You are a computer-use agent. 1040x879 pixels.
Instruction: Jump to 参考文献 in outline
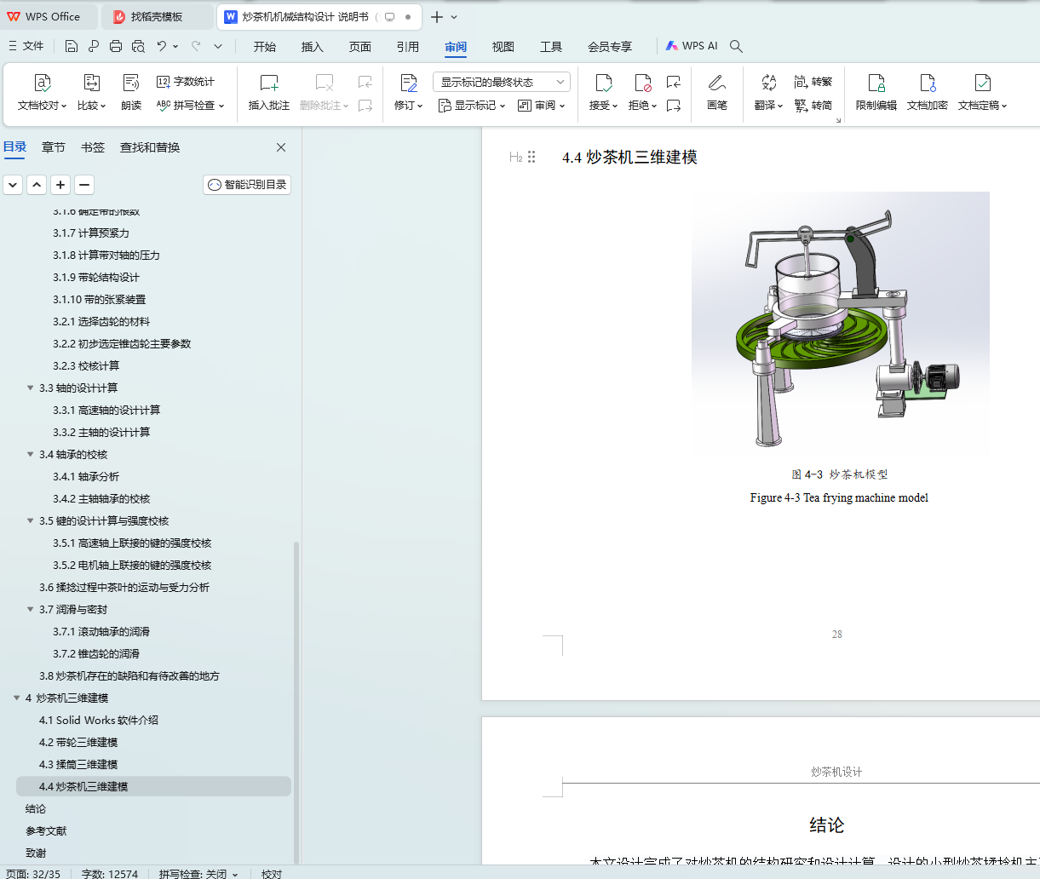coord(46,830)
